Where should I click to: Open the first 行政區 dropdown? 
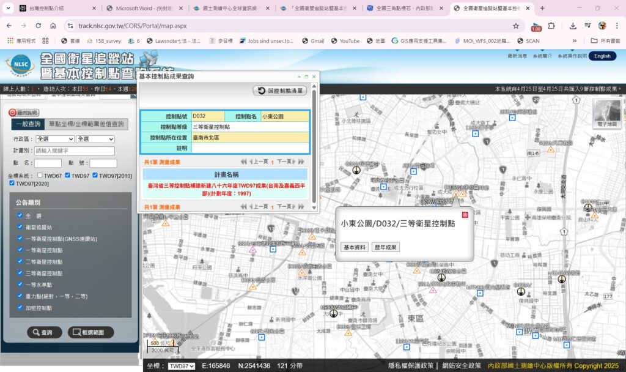click(55, 139)
